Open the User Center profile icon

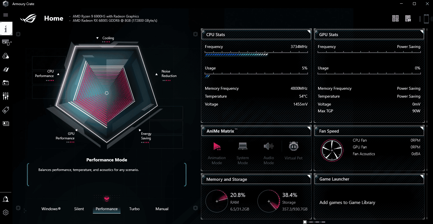6,199
